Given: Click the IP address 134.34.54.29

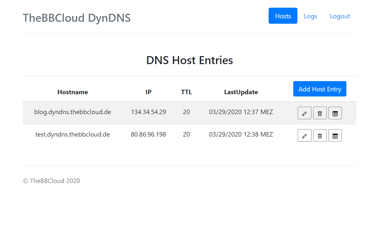Looking at the screenshot, I should [149, 112].
